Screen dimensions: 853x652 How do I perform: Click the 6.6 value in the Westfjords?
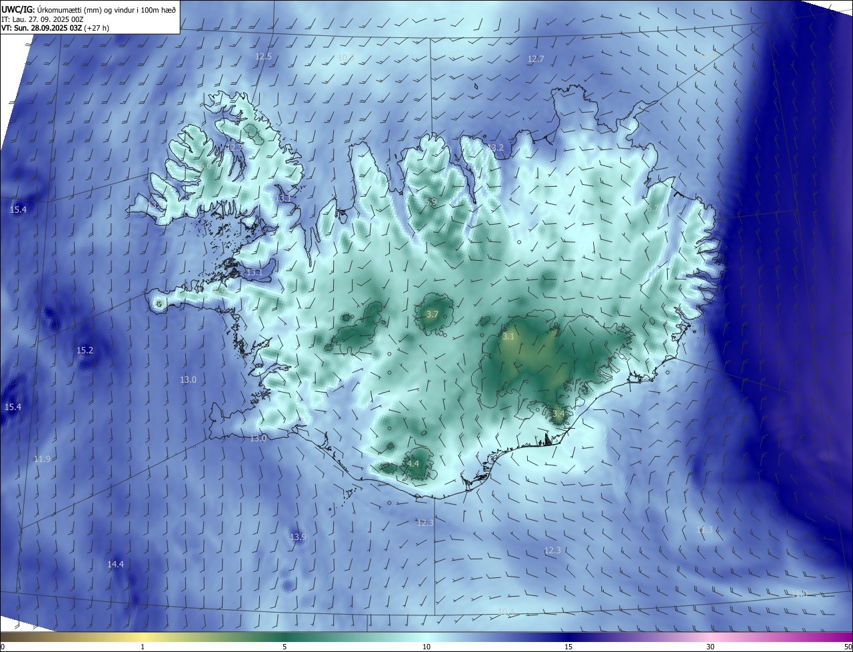pos(205,165)
